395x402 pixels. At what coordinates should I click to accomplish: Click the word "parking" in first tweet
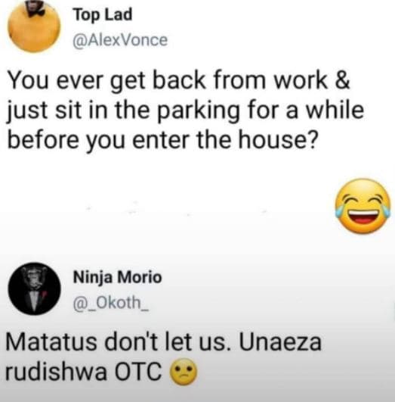(x=198, y=111)
